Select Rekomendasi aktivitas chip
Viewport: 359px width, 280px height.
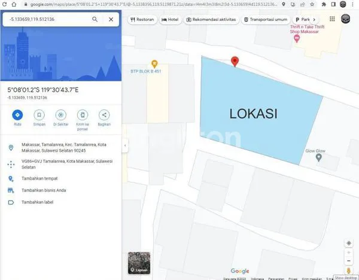[x=211, y=20]
